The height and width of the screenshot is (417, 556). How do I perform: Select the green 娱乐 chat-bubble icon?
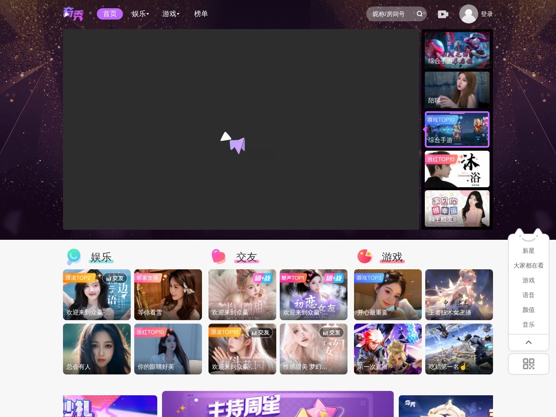click(73, 257)
